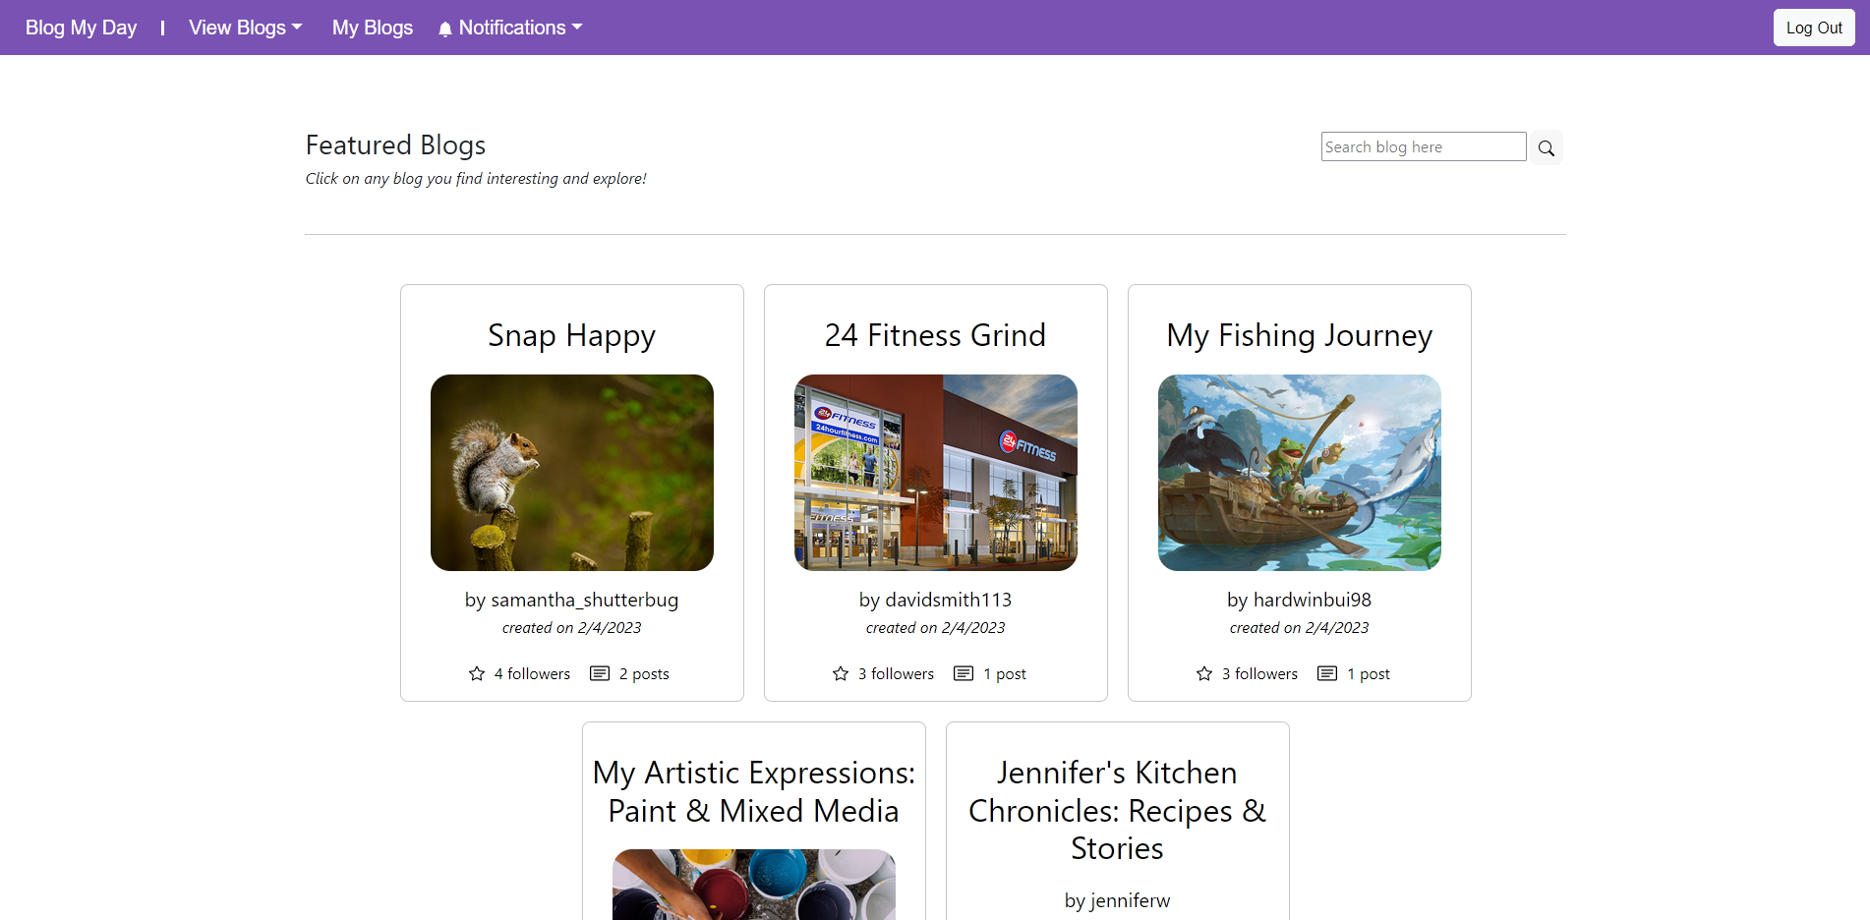This screenshot has width=1870, height=920.
Task: Click Blog My Day in the navbar
Action: 80,28
